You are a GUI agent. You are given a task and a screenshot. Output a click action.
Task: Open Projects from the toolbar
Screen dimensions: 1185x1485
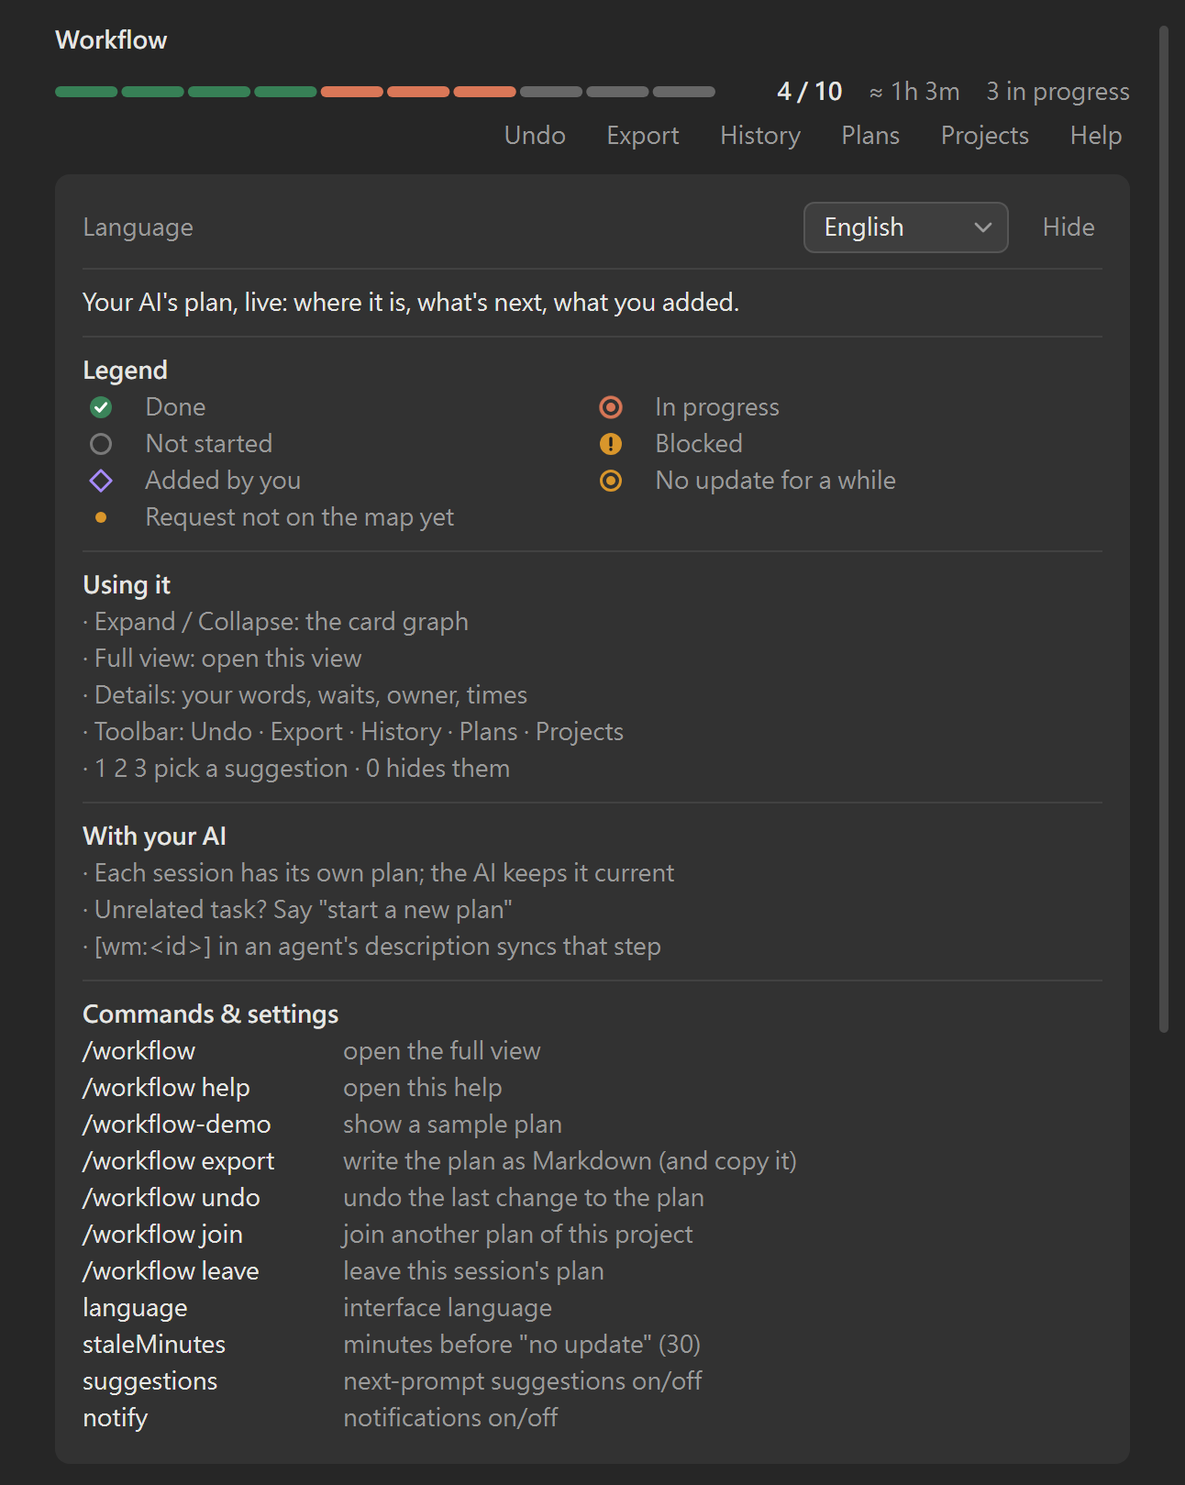(x=985, y=136)
